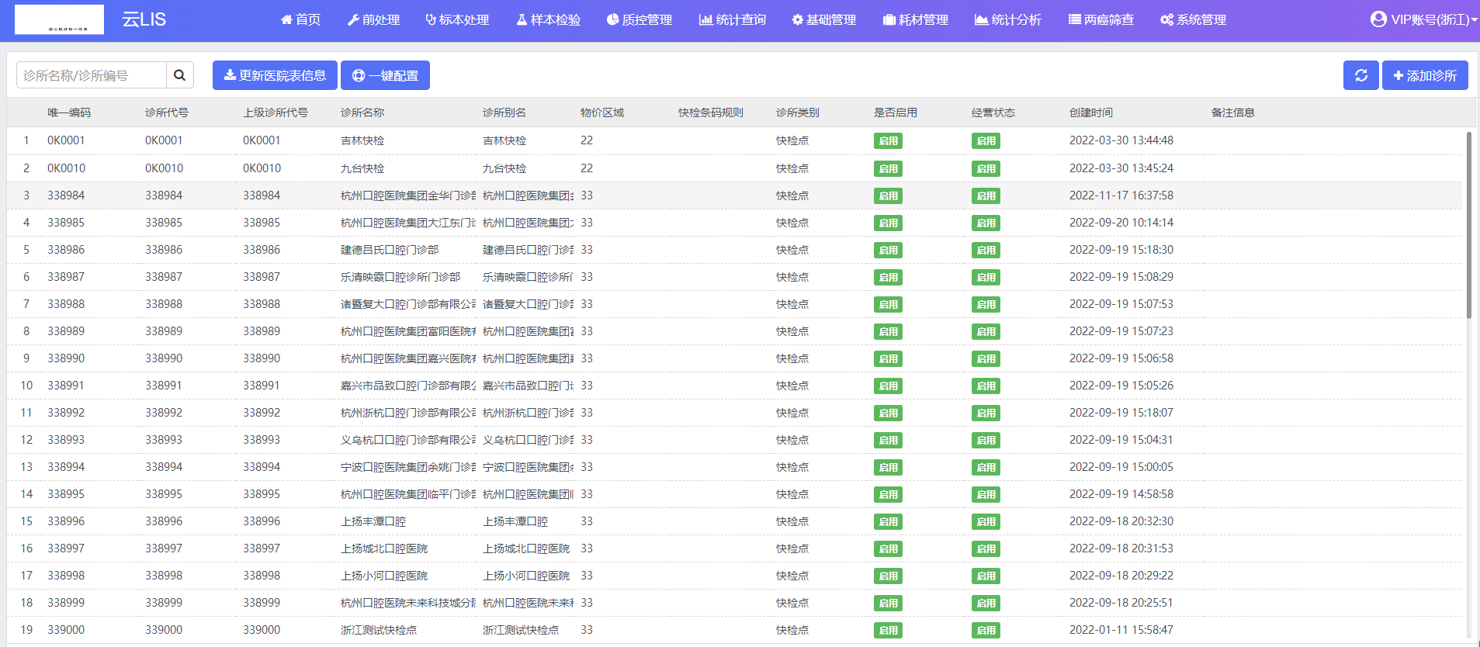Open 前处理 wrench menu
The width and height of the screenshot is (1480, 647).
(x=373, y=19)
